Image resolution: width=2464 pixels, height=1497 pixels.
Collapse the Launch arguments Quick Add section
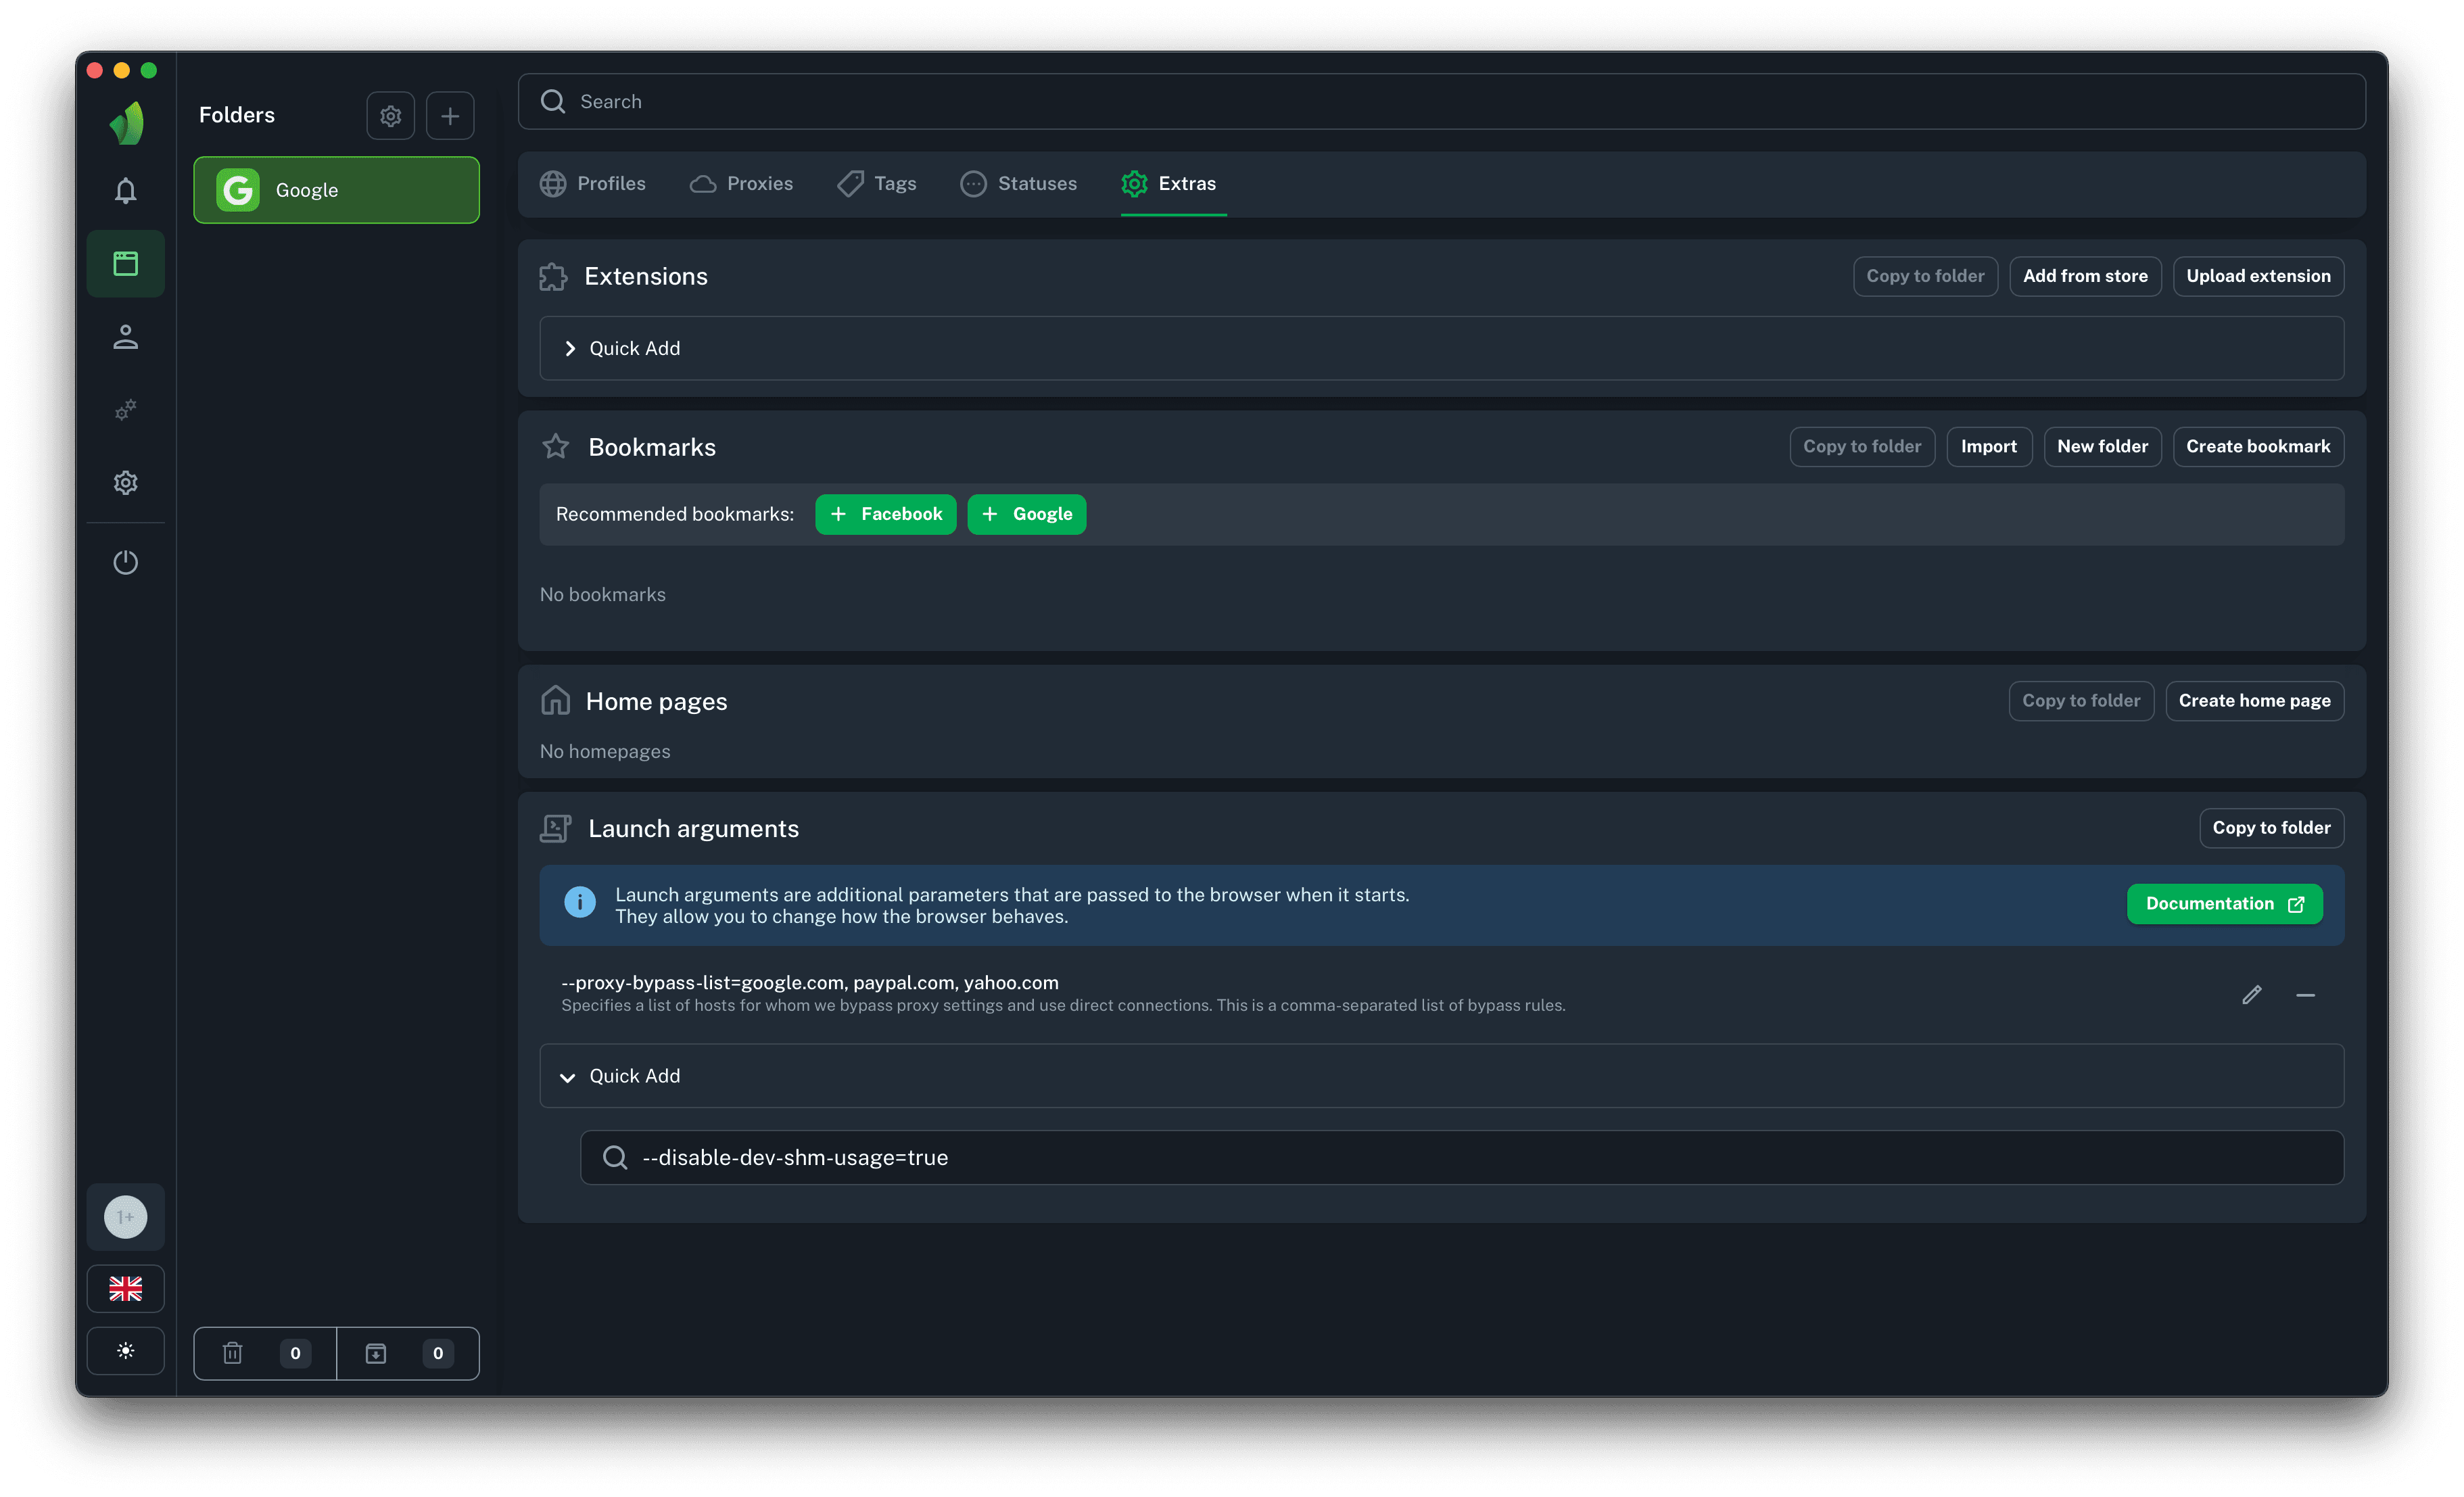point(1442,1076)
